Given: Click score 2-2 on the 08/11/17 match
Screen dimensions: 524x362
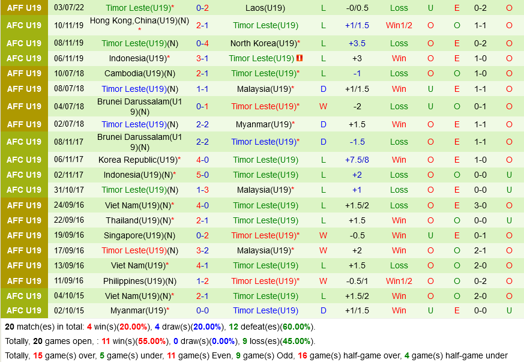Looking at the screenshot, I should click(x=202, y=142).
